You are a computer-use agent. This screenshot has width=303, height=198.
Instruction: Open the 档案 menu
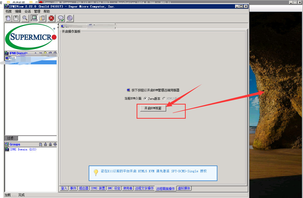pos(9,11)
